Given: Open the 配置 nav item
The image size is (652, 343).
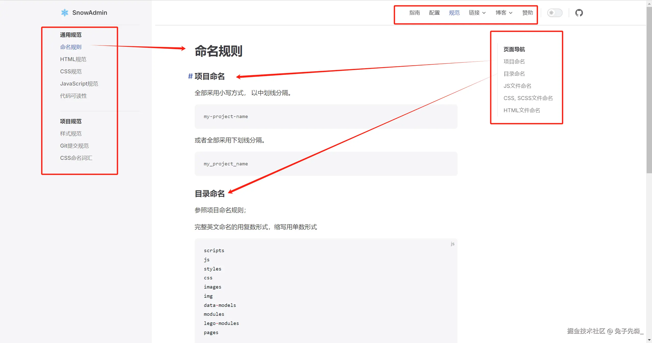Looking at the screenshot, I should pos(434,13).
